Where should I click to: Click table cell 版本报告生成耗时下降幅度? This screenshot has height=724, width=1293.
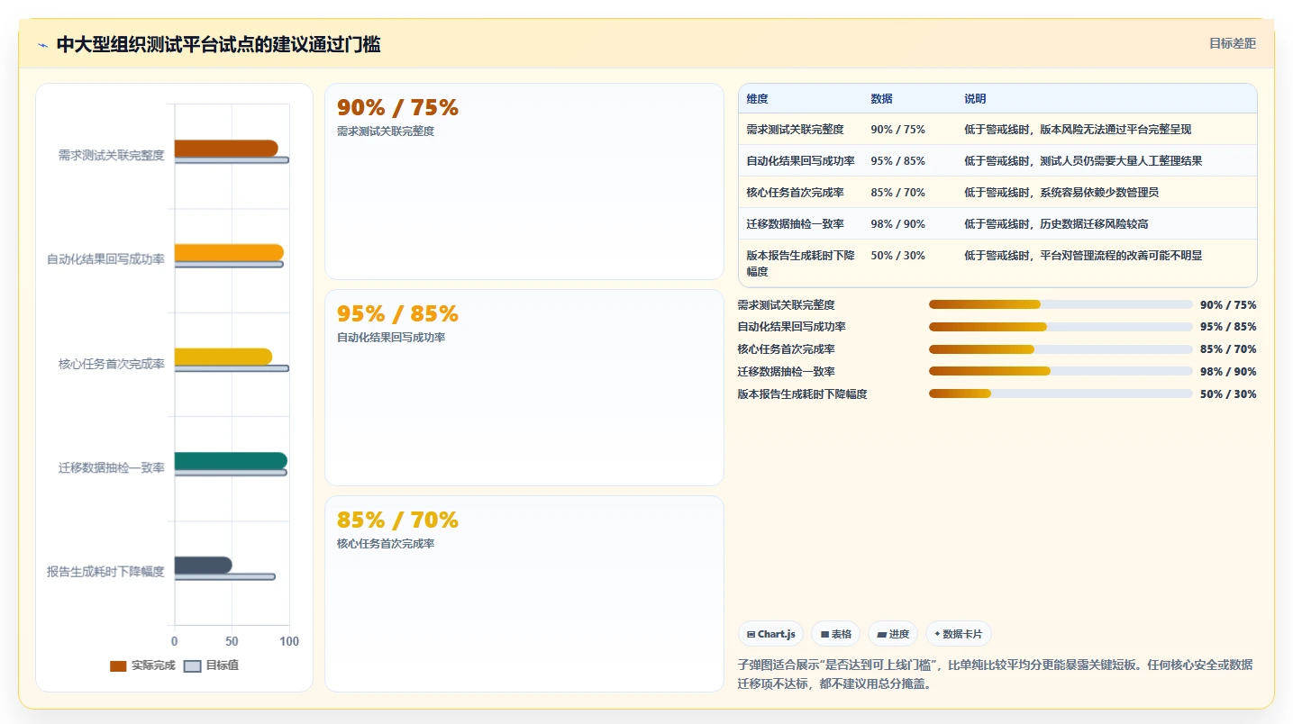click(x=801, y=263)
